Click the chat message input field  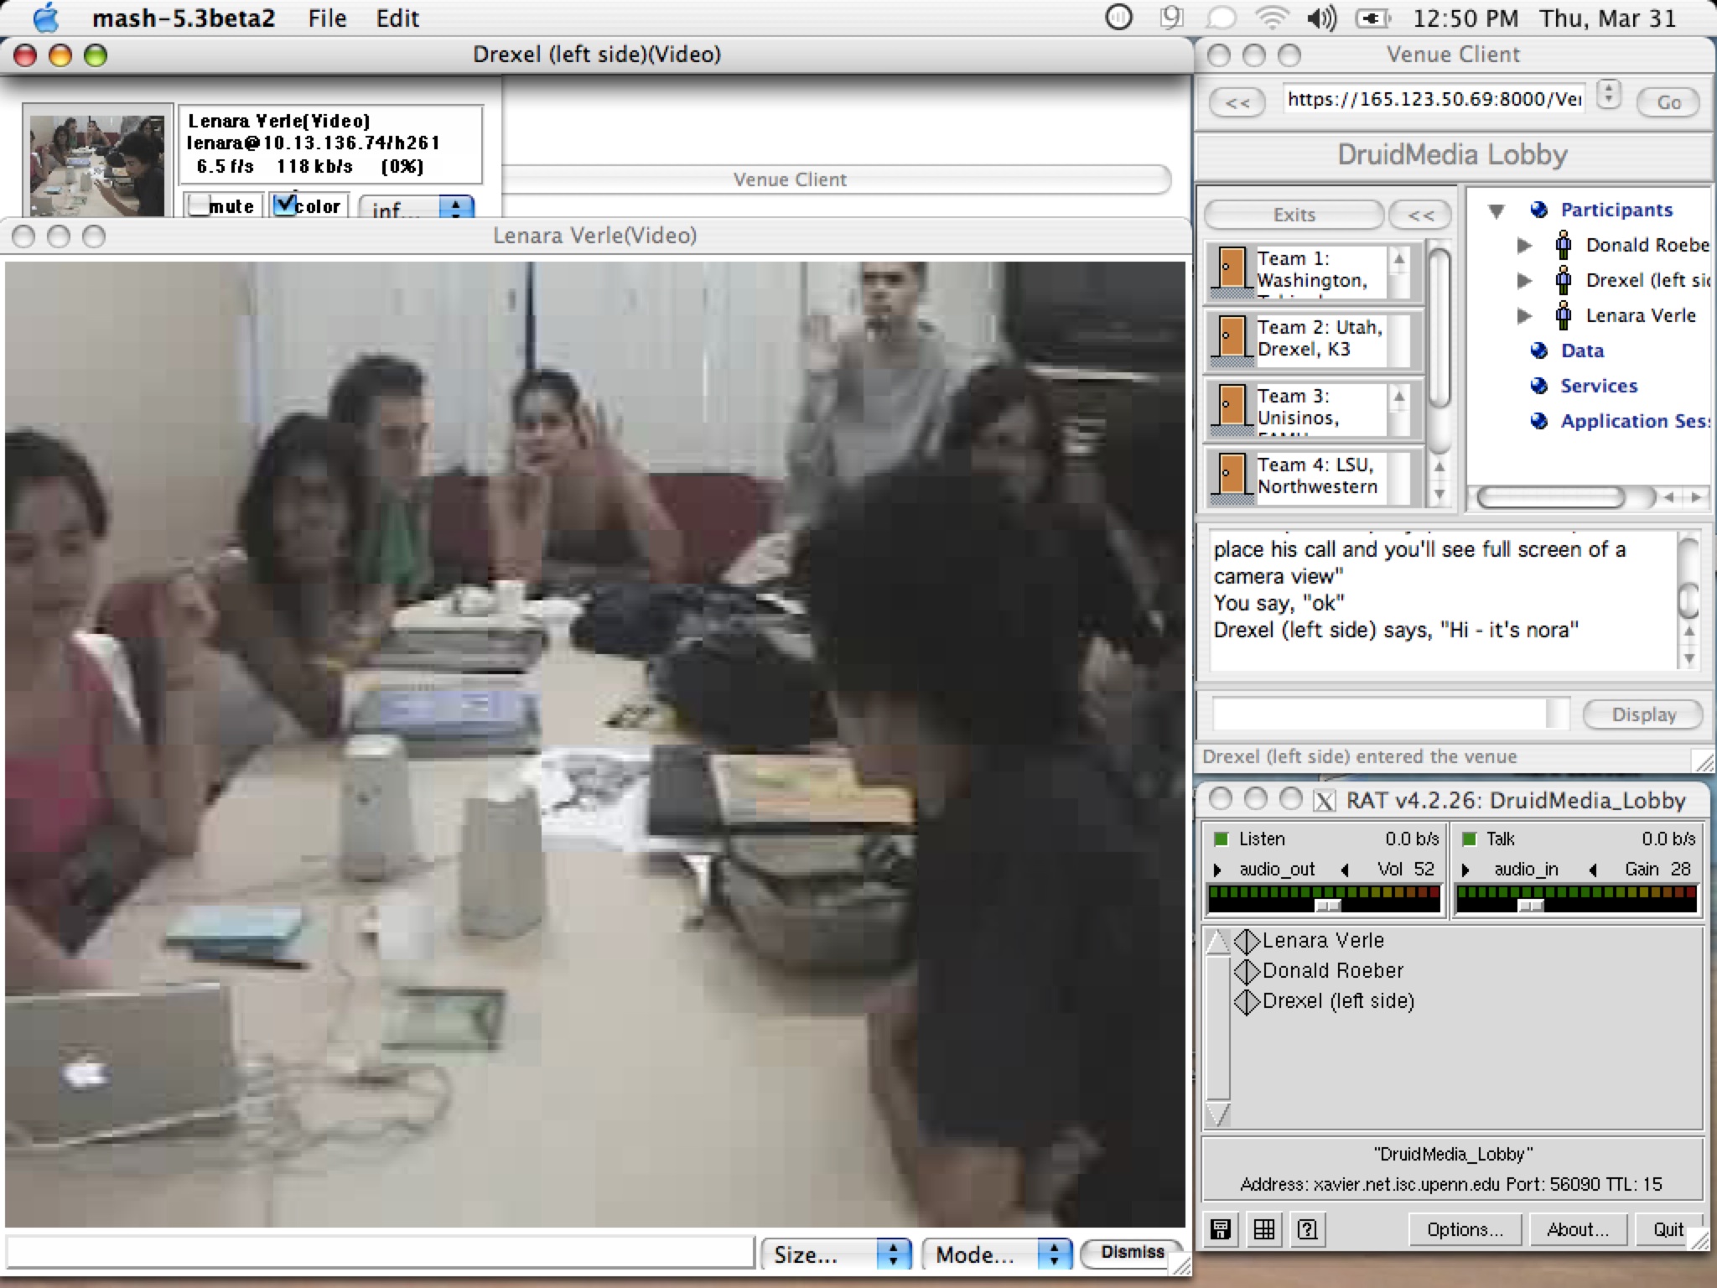pyautogui.click(x=1380, y=714)
